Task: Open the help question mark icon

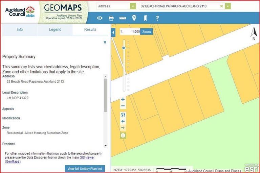Action: coord(157,18)
